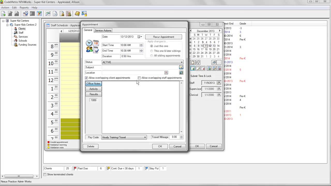
Task: Go to next month in December 2013 calendar
Action: tap(220, 31)
